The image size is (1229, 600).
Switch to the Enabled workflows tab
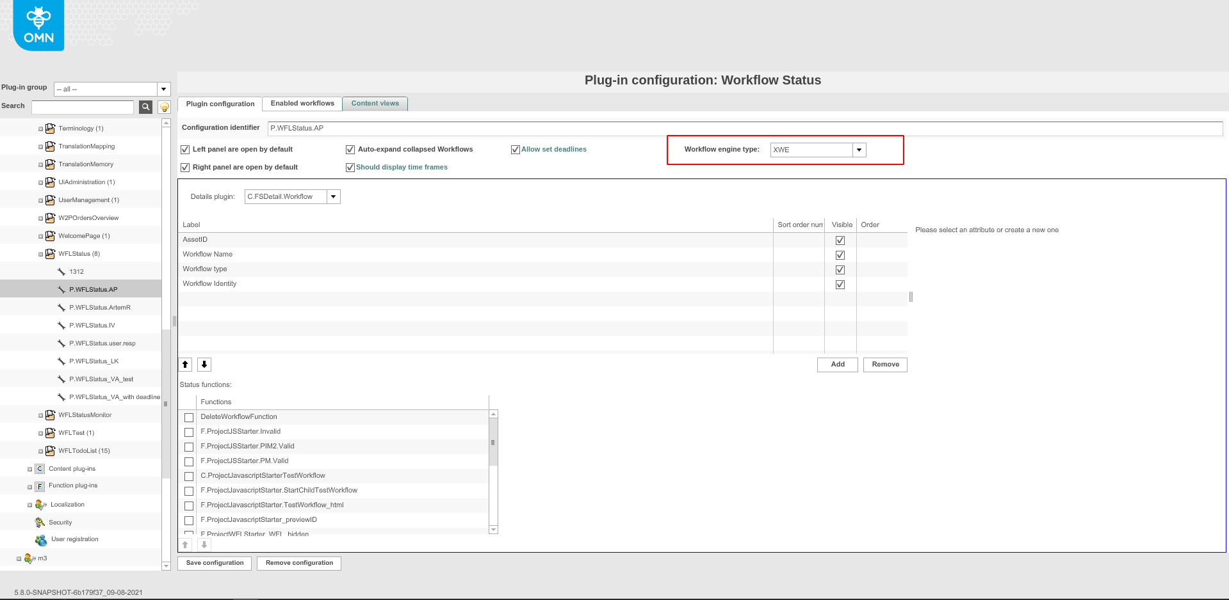(302, 104)
